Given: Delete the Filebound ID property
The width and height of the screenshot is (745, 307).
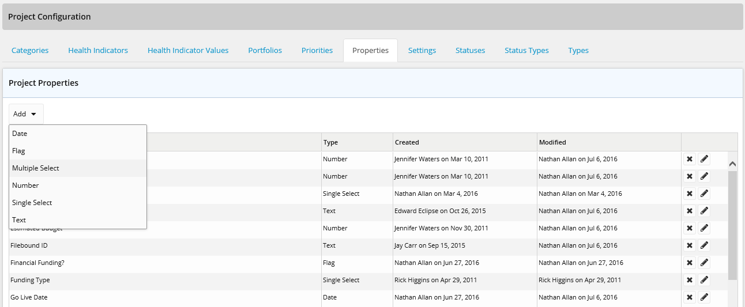Looking at the screenshot, I should click(x=689, y=245).
